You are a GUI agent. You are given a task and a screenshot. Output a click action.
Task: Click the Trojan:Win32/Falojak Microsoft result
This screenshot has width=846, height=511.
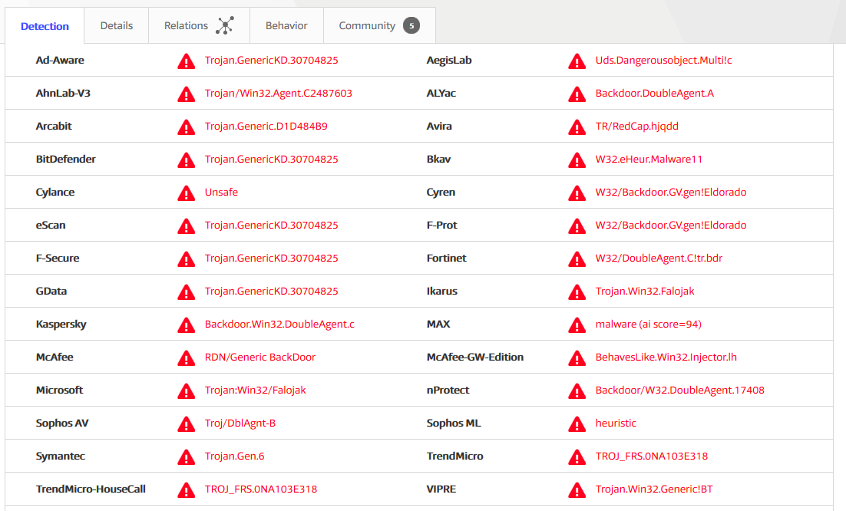(255, 391)
